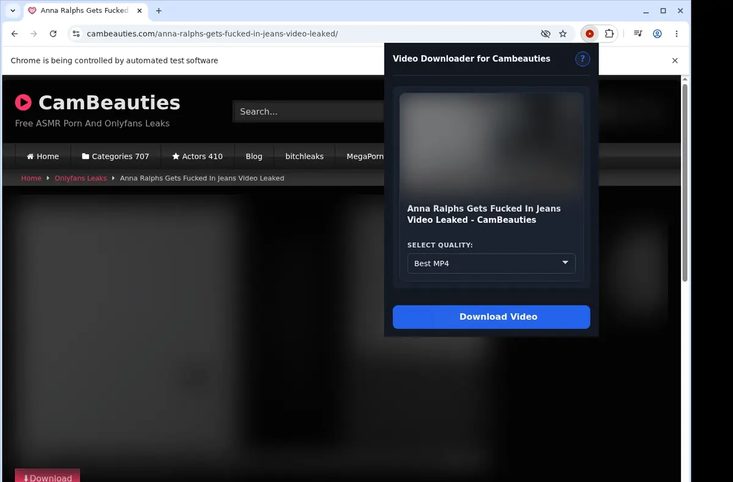Focus the site Search field
The height and width of the screenshot is (482, 733).
coord(308,112)
